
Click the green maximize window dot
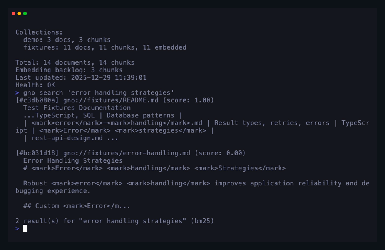pos(25,13)
